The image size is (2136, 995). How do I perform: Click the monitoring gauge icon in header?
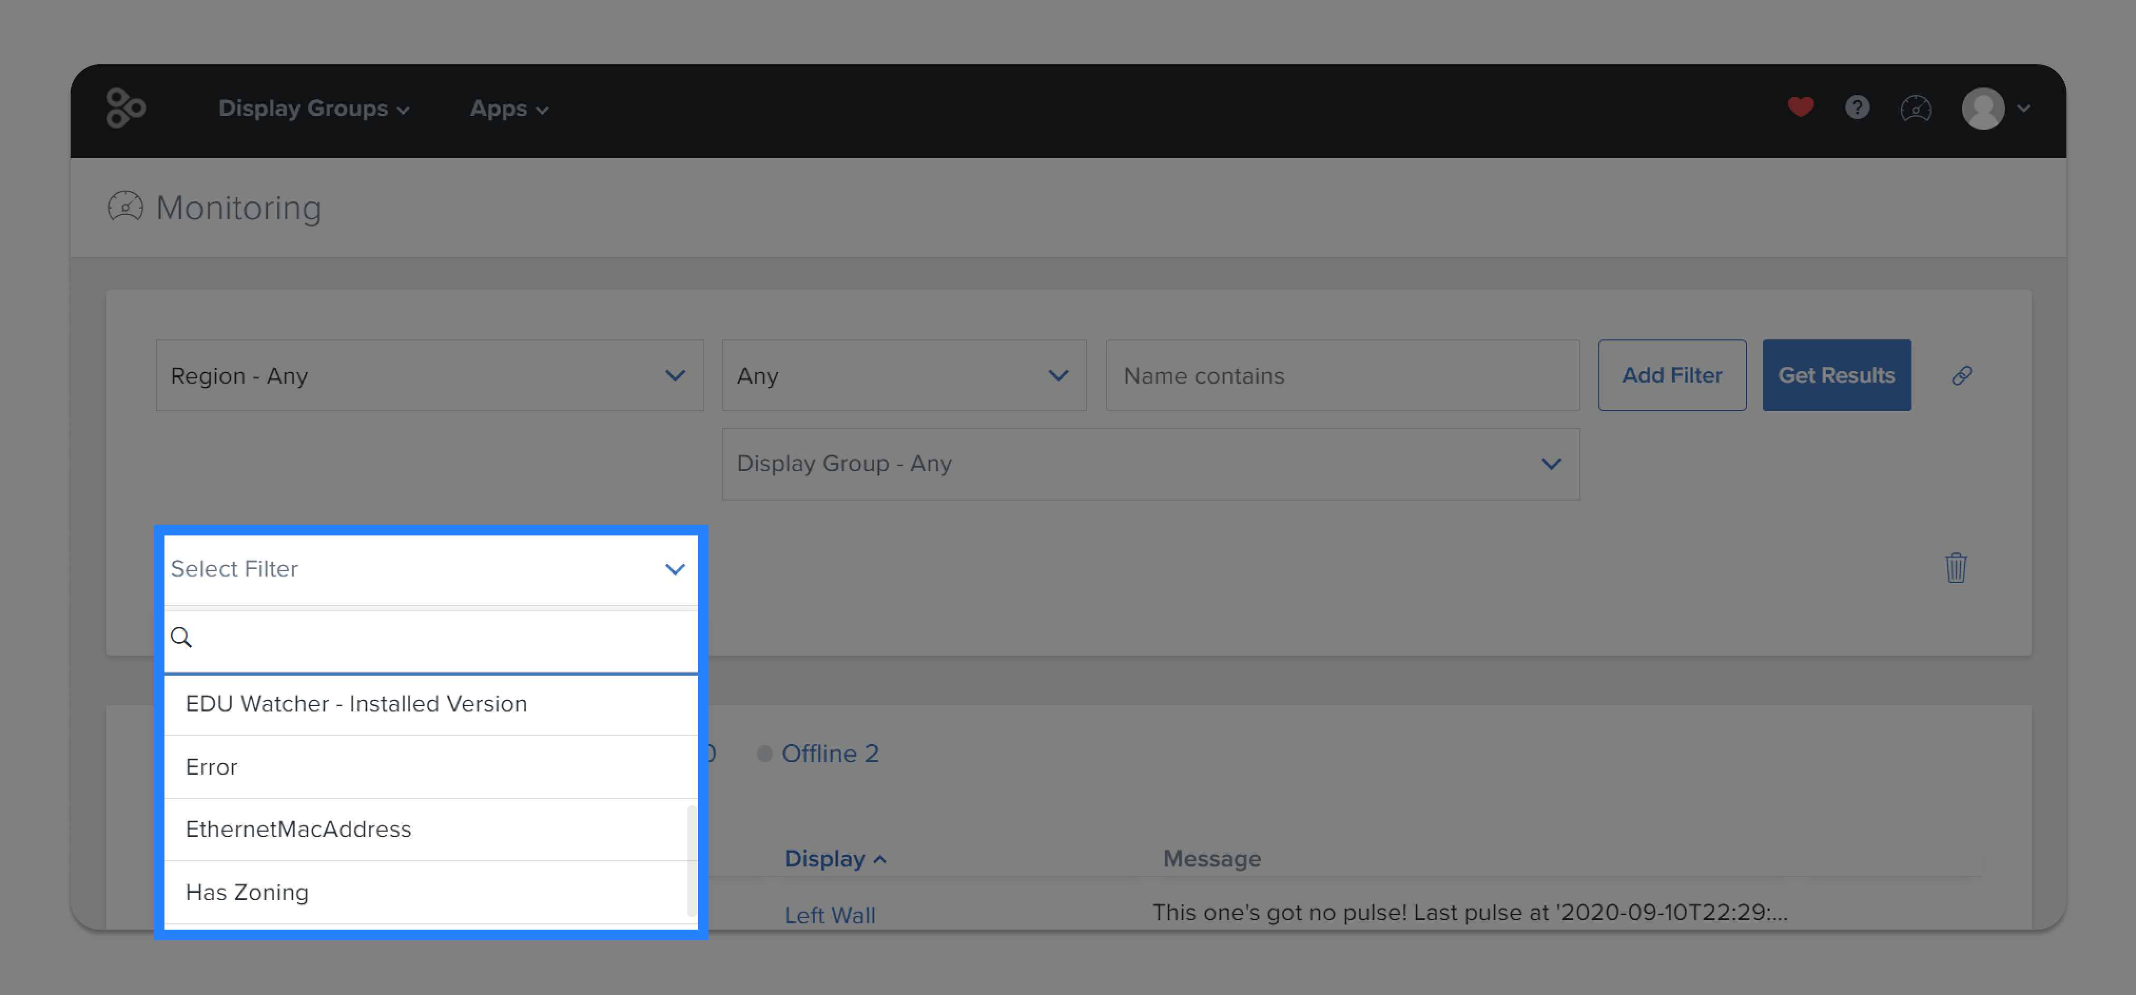[1916, 109]
